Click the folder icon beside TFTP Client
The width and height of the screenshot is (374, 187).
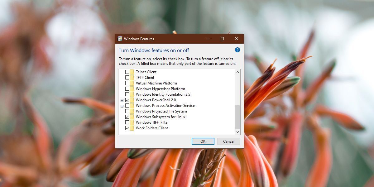tap(132, 77)
